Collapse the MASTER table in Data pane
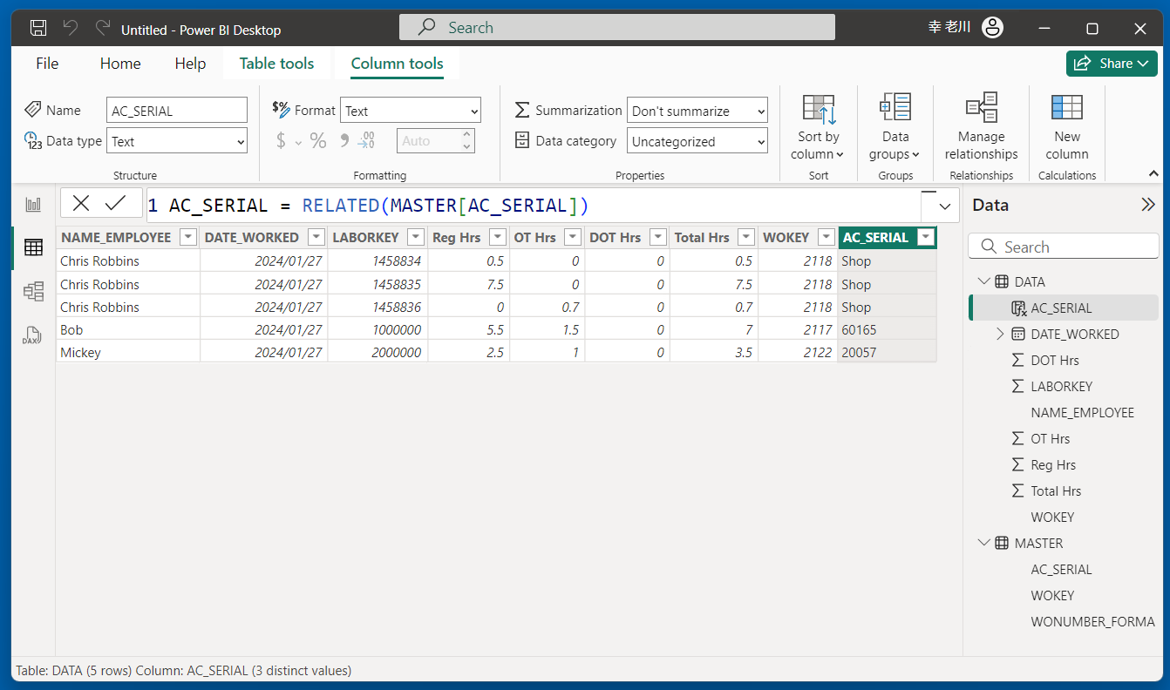Image resolution: width=1170 pixels, height=690 pixels. 985,543
